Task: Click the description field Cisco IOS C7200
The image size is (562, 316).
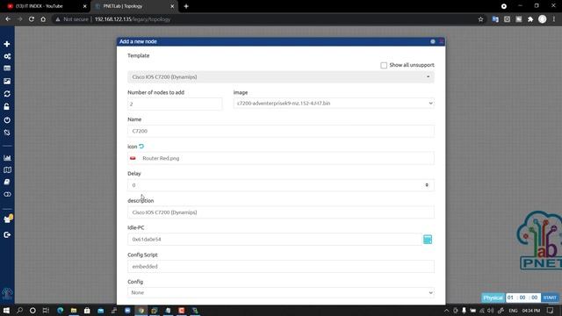Action: (281, 212)
